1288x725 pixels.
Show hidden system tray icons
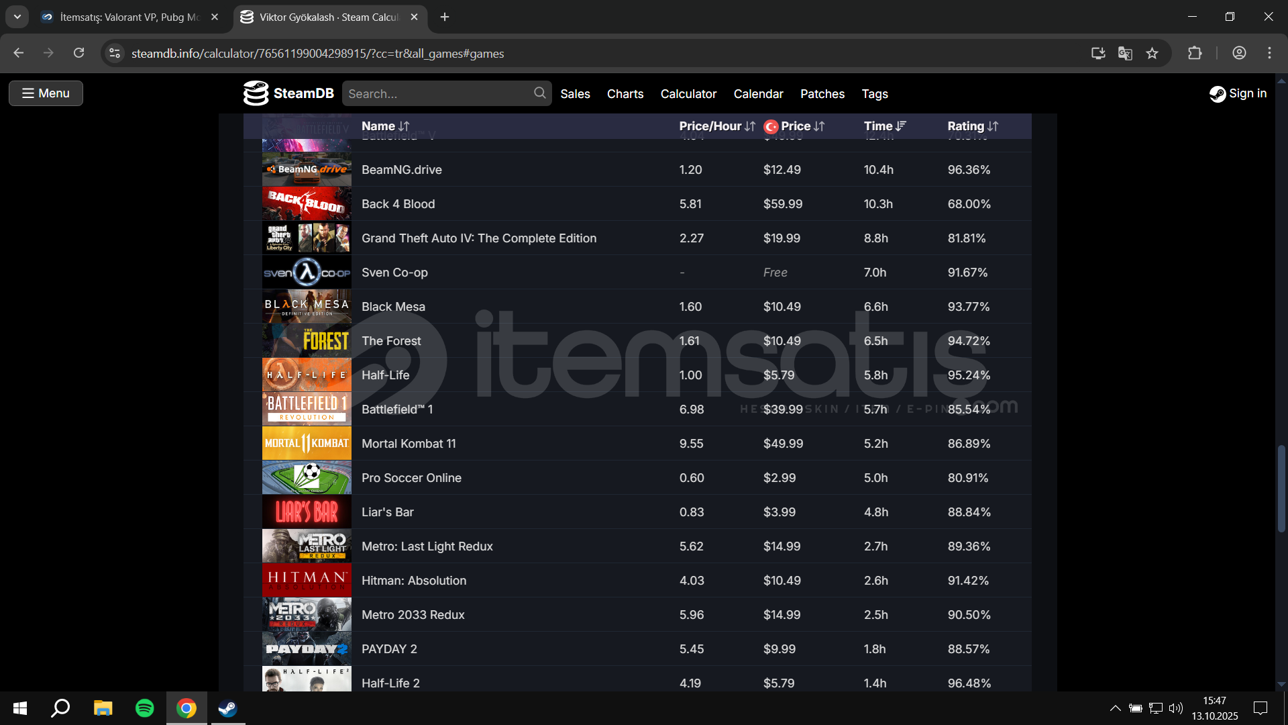pyautogui.click(x=1115, y=708)
